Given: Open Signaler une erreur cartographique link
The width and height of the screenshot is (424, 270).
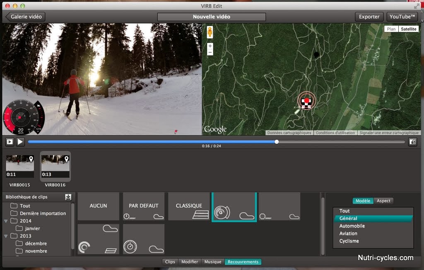Looking at the screenshot, I should [389, 133].
